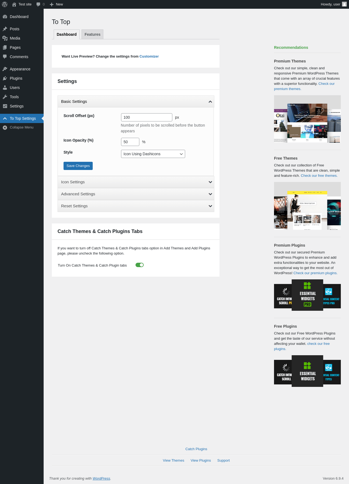Open the Plugins plug icon in sidebar
349x484 pixels.
(x=5, y=78)
